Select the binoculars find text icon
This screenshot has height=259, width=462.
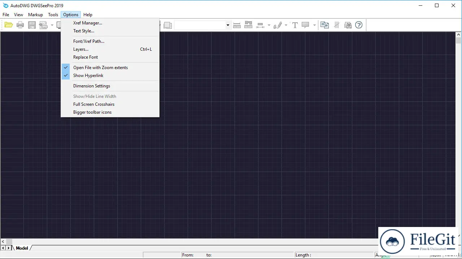348,25
